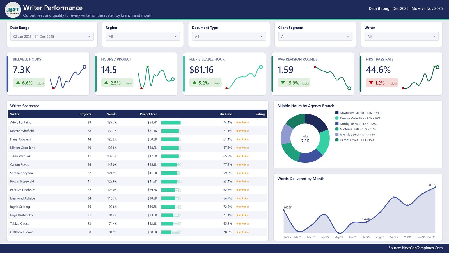Click Ingrid Solberg's star rating
The height and width of the screenshot is (253, 449).
tap(242, 207)
